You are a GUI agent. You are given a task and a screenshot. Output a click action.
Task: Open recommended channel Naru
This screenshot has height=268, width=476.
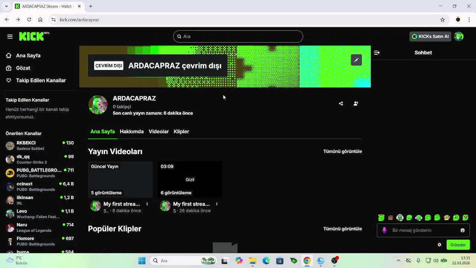coord(39,227)
